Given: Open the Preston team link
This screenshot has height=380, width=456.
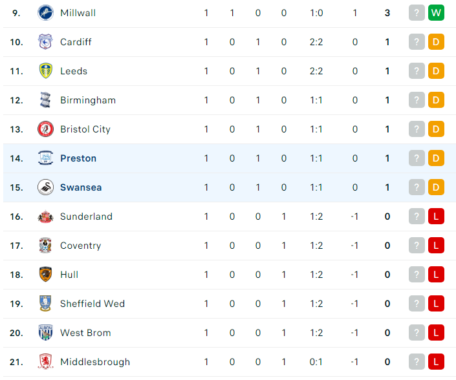Looking at the screenshot, I should [78, 158].
